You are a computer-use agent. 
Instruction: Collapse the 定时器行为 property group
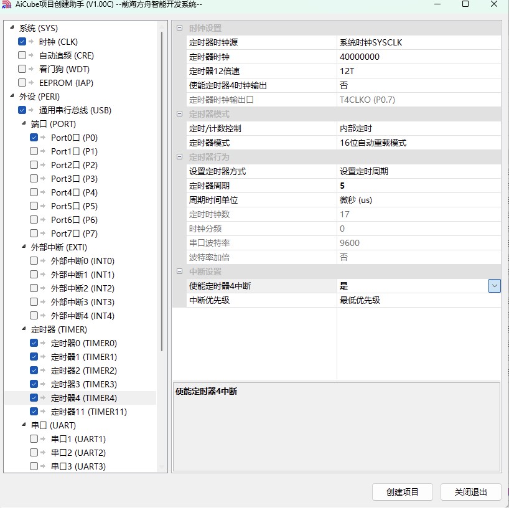[179, 157]
